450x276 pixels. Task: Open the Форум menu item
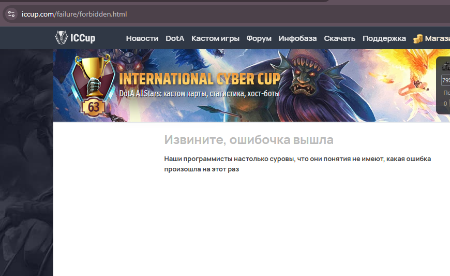pos(259,38)
